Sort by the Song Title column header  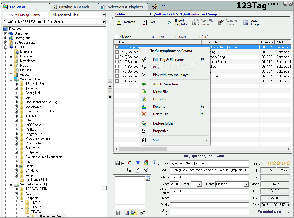pyautogui.click(x=231, y=42)
